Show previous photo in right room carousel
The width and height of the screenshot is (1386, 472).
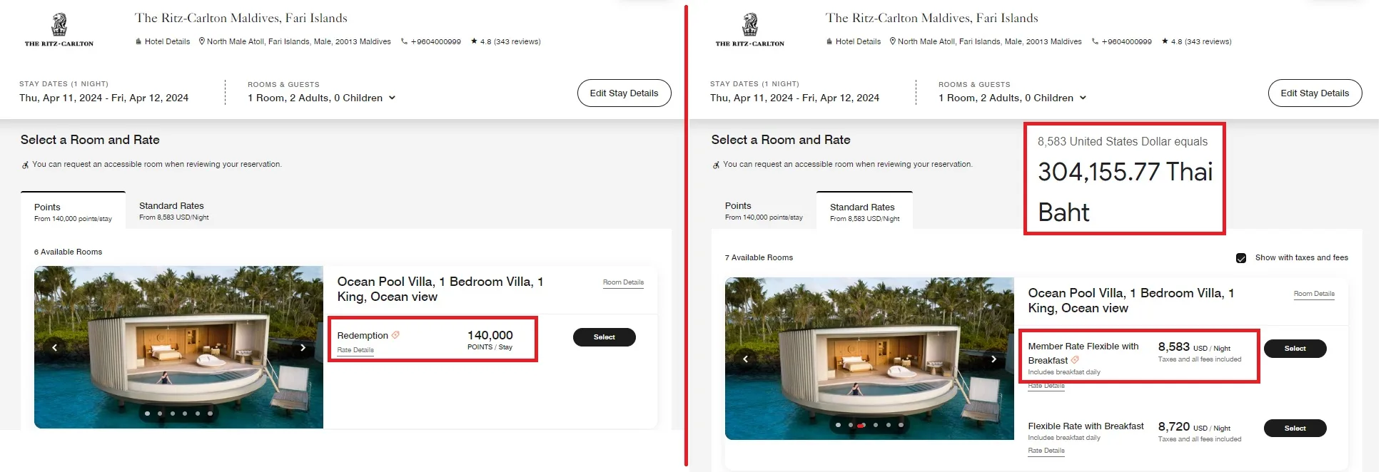pyautogui.click(x=745, y=359)
